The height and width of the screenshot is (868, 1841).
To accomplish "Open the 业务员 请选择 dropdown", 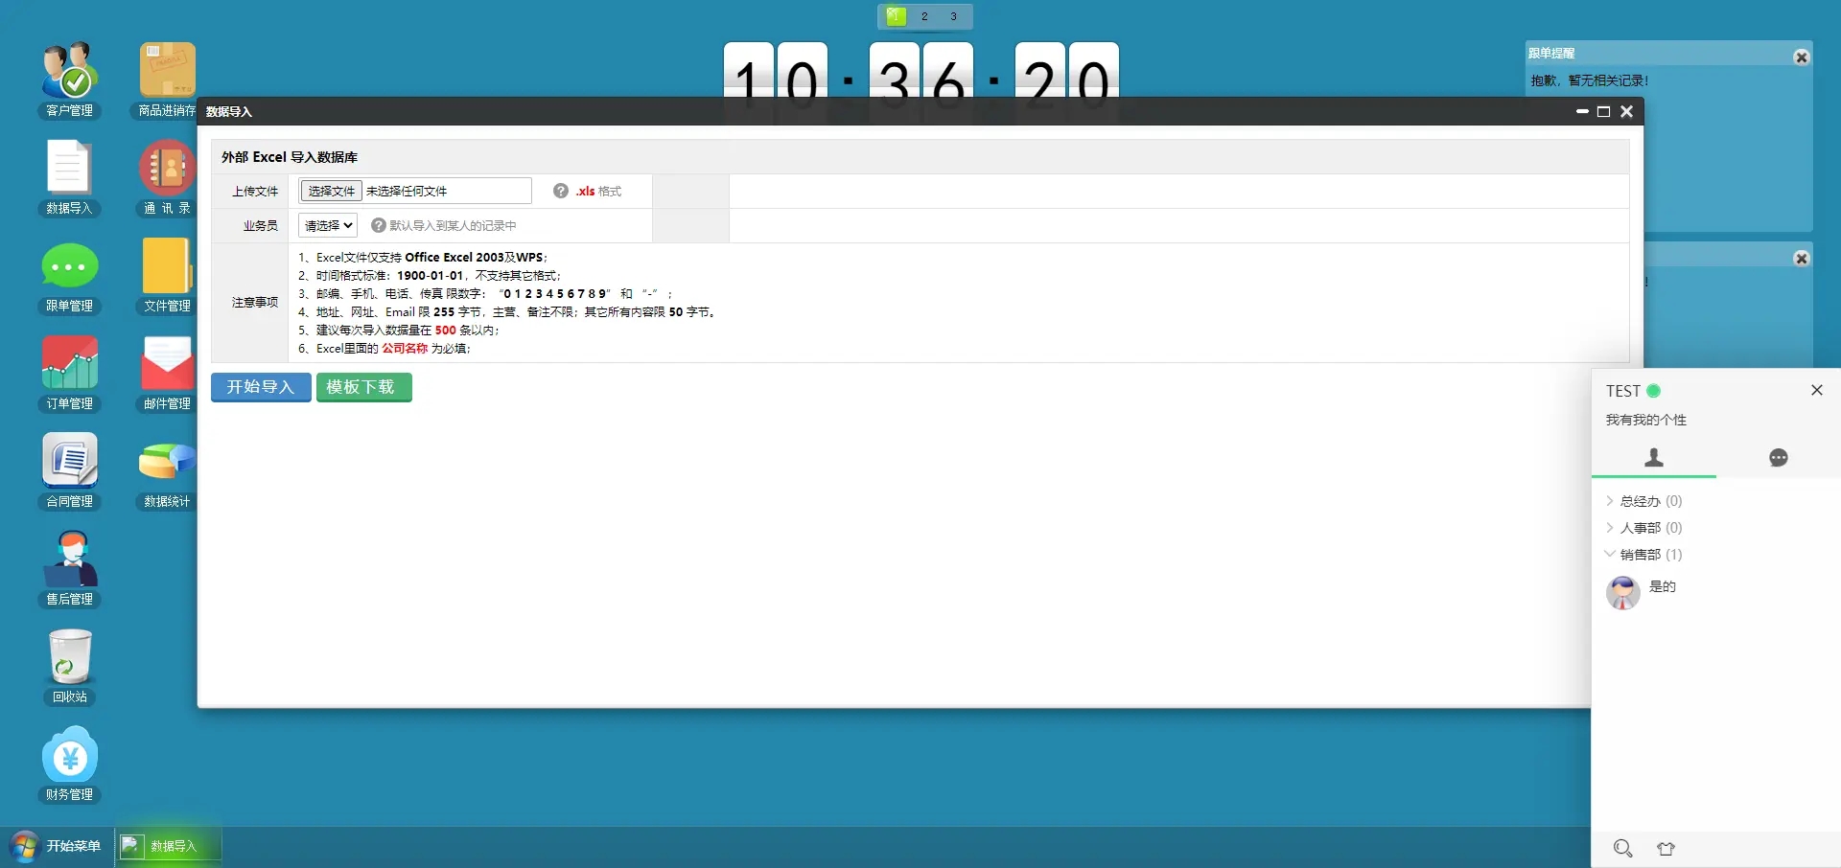I will [x=328, y=225].
